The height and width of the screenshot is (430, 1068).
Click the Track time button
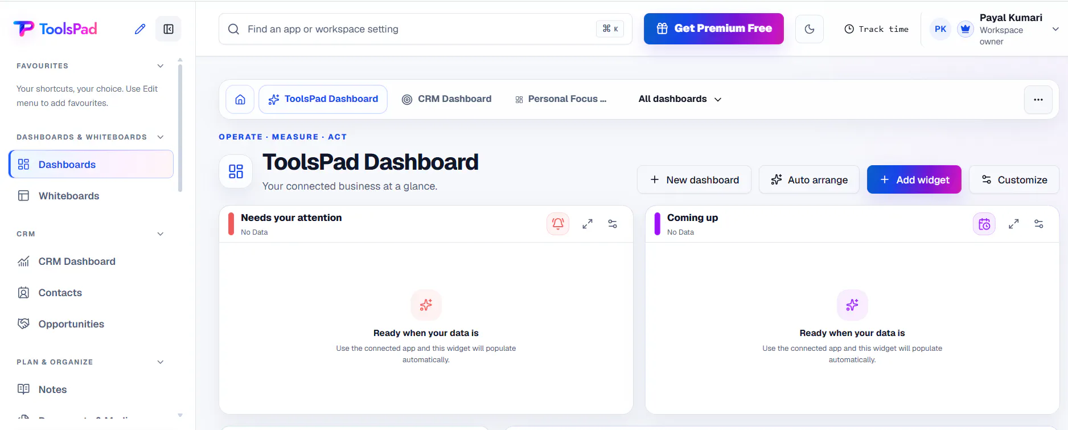coord(876,29)
